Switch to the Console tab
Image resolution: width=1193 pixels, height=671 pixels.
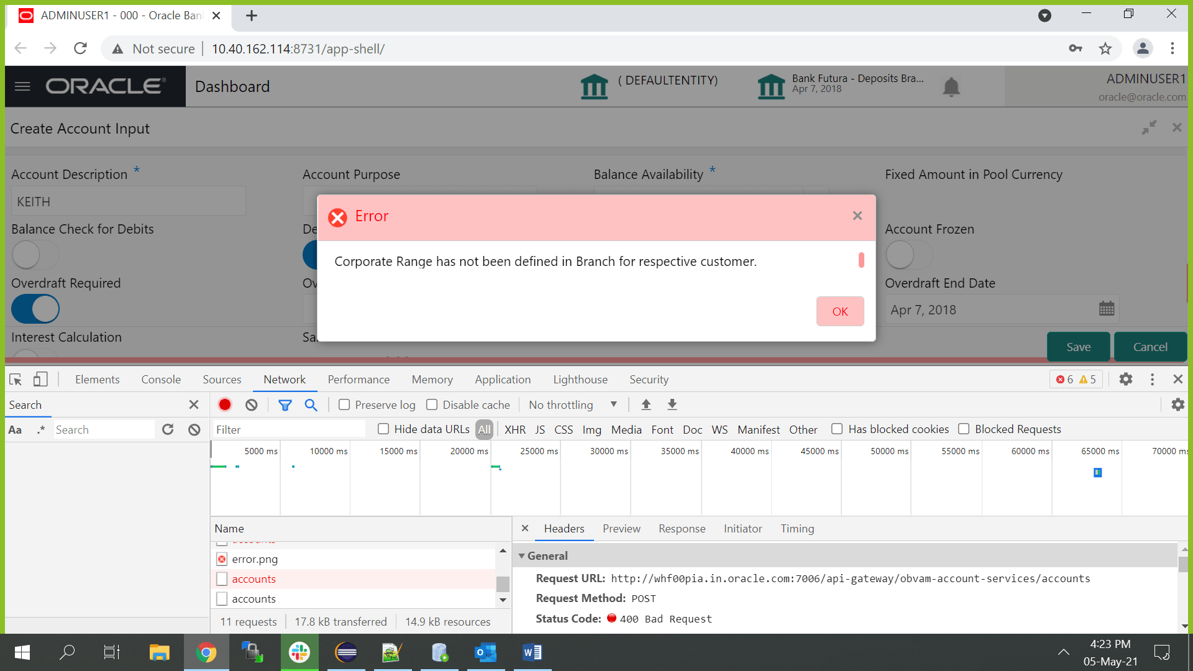[160, 379]
